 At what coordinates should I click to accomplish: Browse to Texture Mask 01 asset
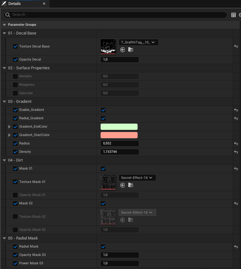click(x=131, y=185)
